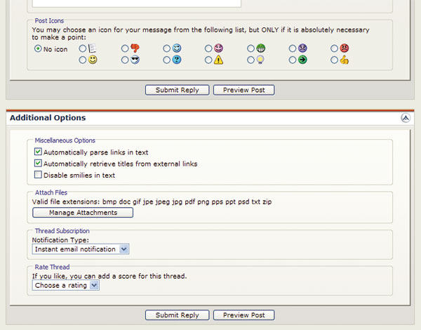Screen dimensions: 421x330
Task: Uncheck Automatically parse links in text
Action: pos(38,152)
